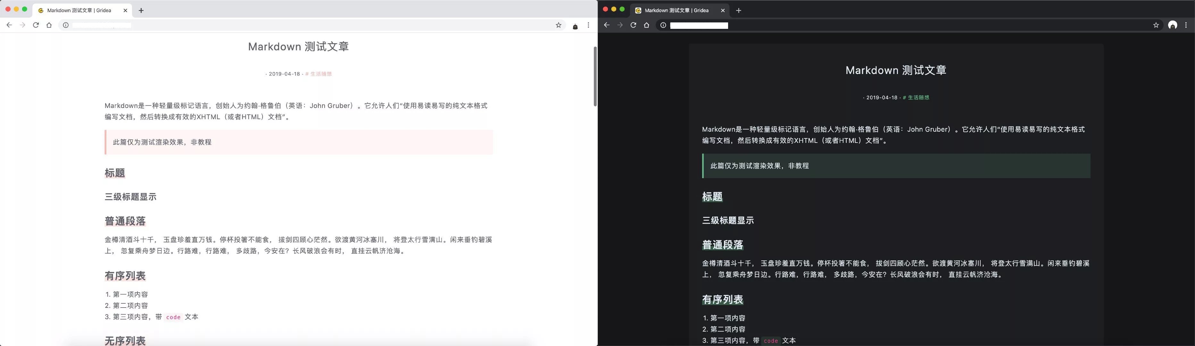This screenshot has width=1195, height=346.
Task: Click the incognito profile icon in light browser
Action: [575, 27]
